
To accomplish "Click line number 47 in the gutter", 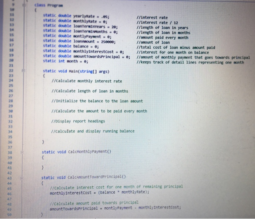I will click(x=9, y=199).
